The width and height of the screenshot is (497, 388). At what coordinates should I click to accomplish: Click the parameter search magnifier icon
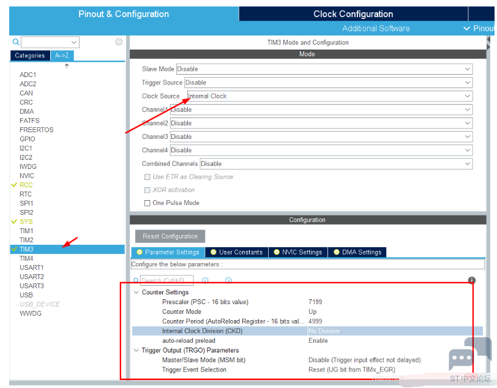point(136,280)
